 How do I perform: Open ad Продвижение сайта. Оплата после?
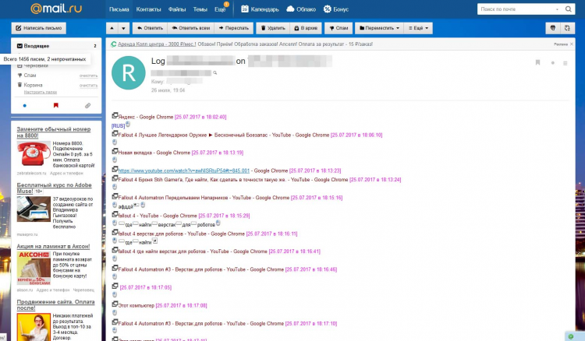coord(55,305)
